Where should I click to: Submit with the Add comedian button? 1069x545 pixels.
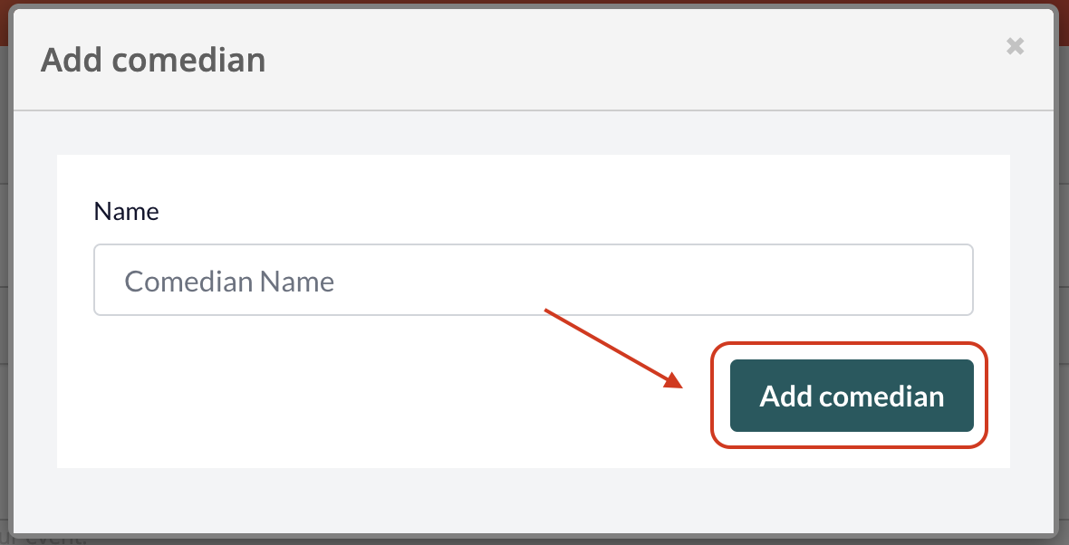point(852,396)
